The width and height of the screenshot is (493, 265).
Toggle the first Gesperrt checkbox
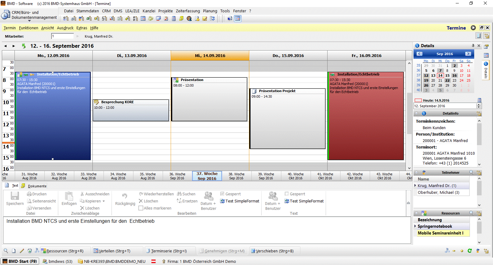[x=222, y=194]
